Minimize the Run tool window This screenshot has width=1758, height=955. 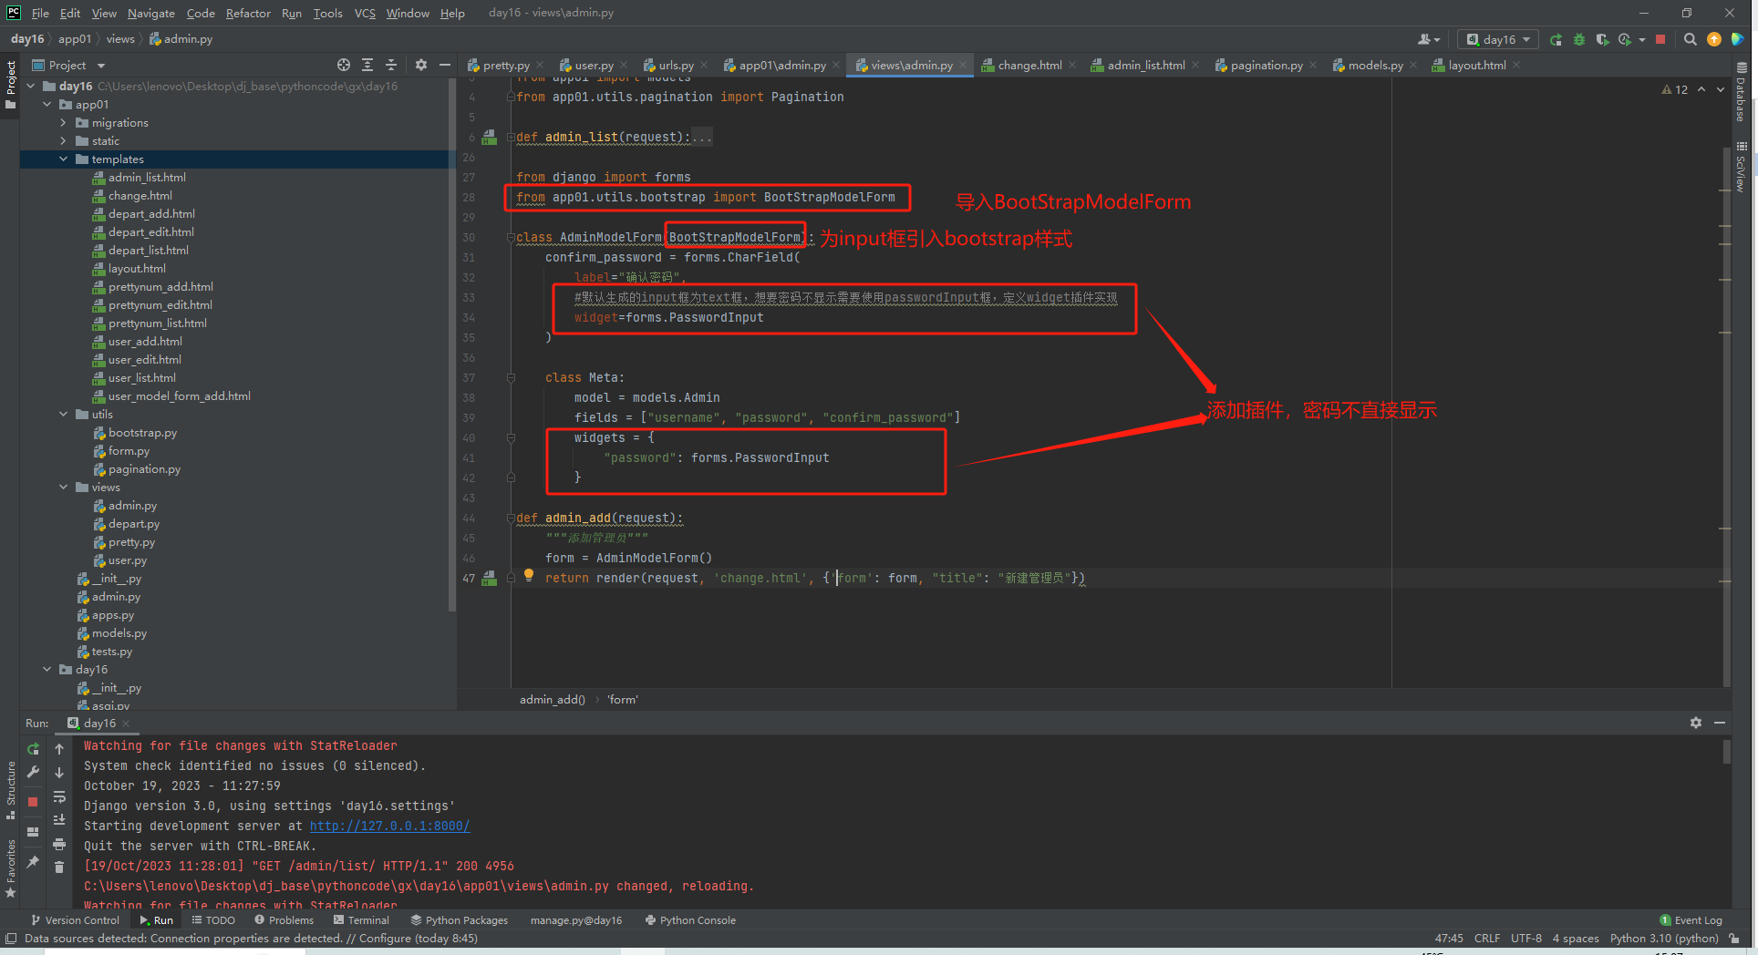pos(1720,723)
